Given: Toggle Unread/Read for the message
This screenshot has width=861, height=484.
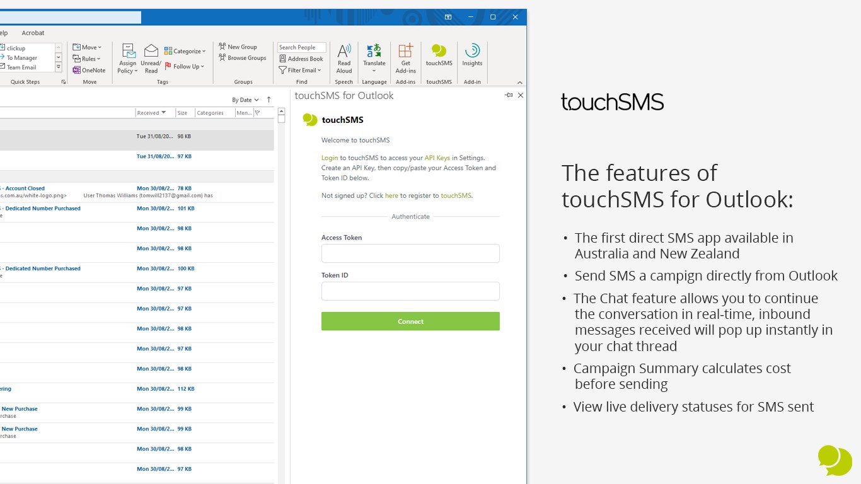Looking at the screenshot, I should [x=151, y=59].
